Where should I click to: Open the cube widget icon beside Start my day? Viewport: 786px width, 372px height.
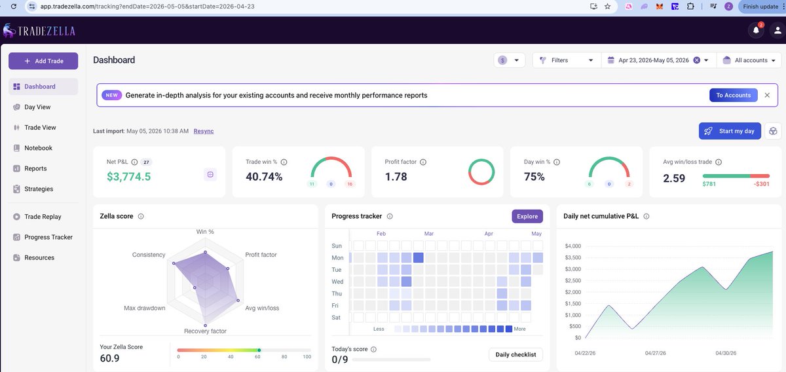(773, 131)
